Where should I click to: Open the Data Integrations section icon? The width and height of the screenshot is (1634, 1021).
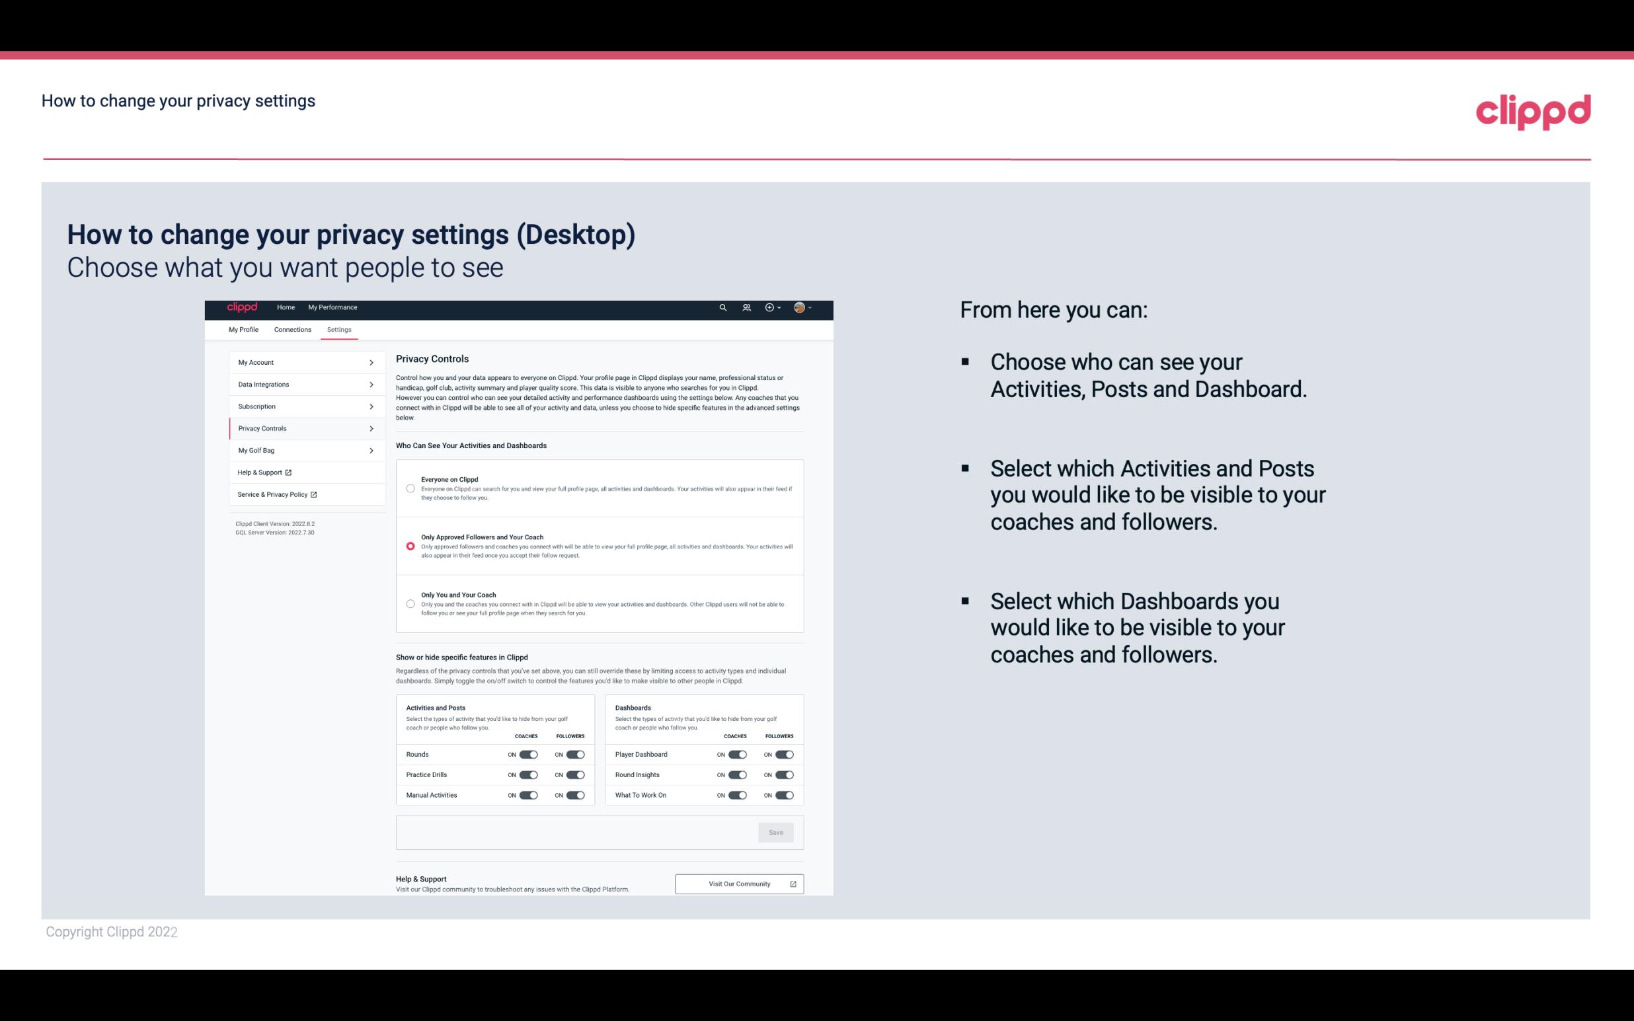click(371, 383)
